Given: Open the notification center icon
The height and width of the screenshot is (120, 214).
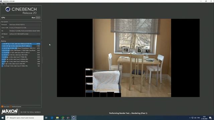Looking at the screenshot, I should pyautogui.click(x=210, y=118).
